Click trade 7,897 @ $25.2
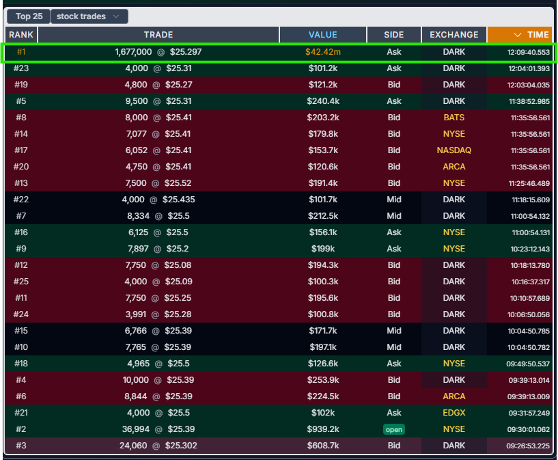The image size is (558, 460). [x=158, y=249]
